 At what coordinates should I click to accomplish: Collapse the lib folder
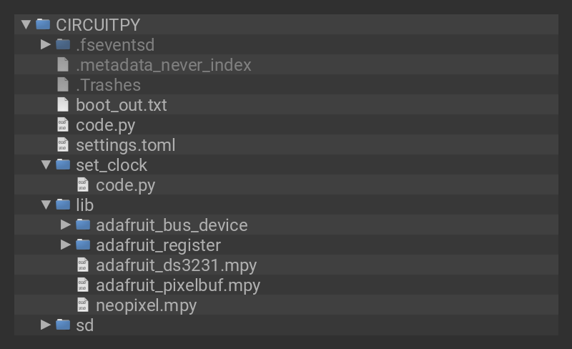click(x=46, y=205)
